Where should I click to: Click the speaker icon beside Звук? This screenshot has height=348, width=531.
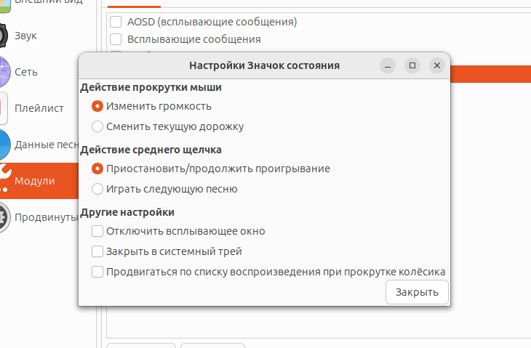[x=4, y=36]
